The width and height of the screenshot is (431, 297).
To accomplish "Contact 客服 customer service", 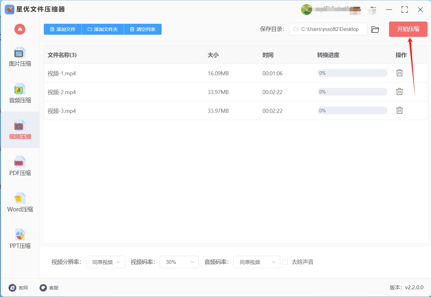I will [49, 288].
